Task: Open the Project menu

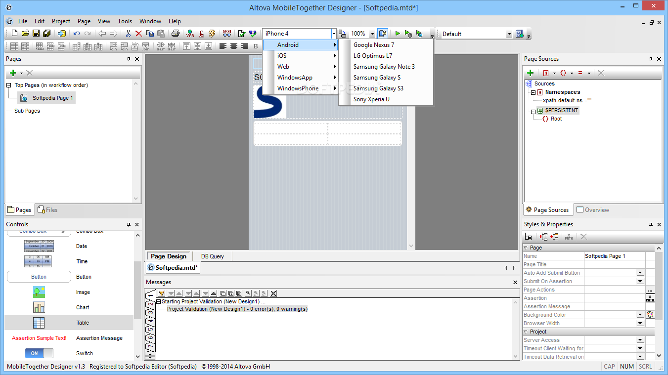Action: (61, 21)
